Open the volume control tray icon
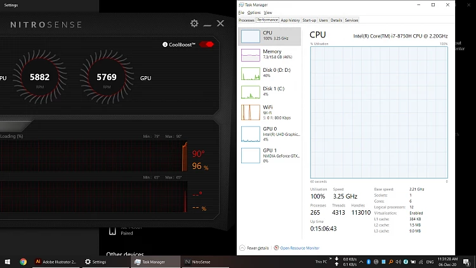Viewport: 476px width, 268px height. click(399, 262)
